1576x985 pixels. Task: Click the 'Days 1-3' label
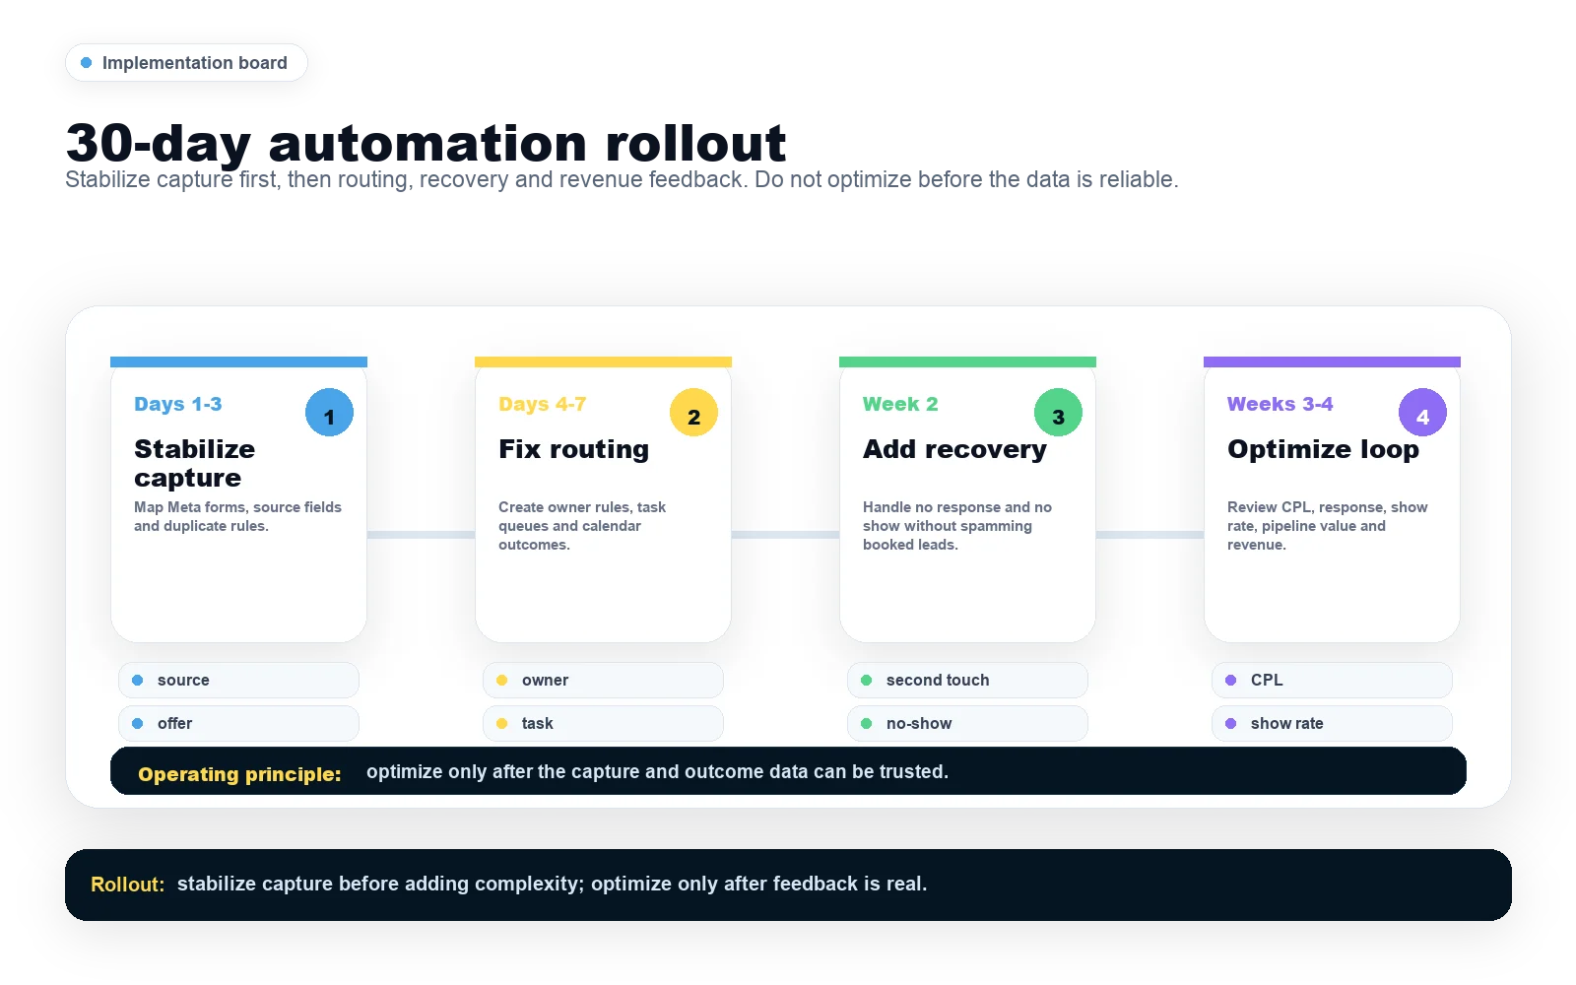tap(178, 404)
